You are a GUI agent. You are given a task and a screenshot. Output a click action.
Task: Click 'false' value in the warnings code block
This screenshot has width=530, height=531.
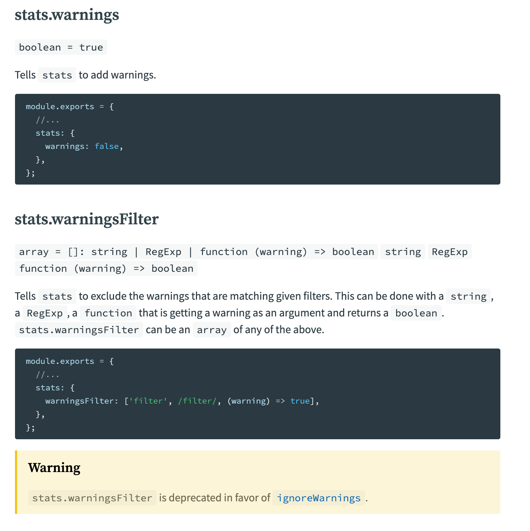click(x=107, y=147)
